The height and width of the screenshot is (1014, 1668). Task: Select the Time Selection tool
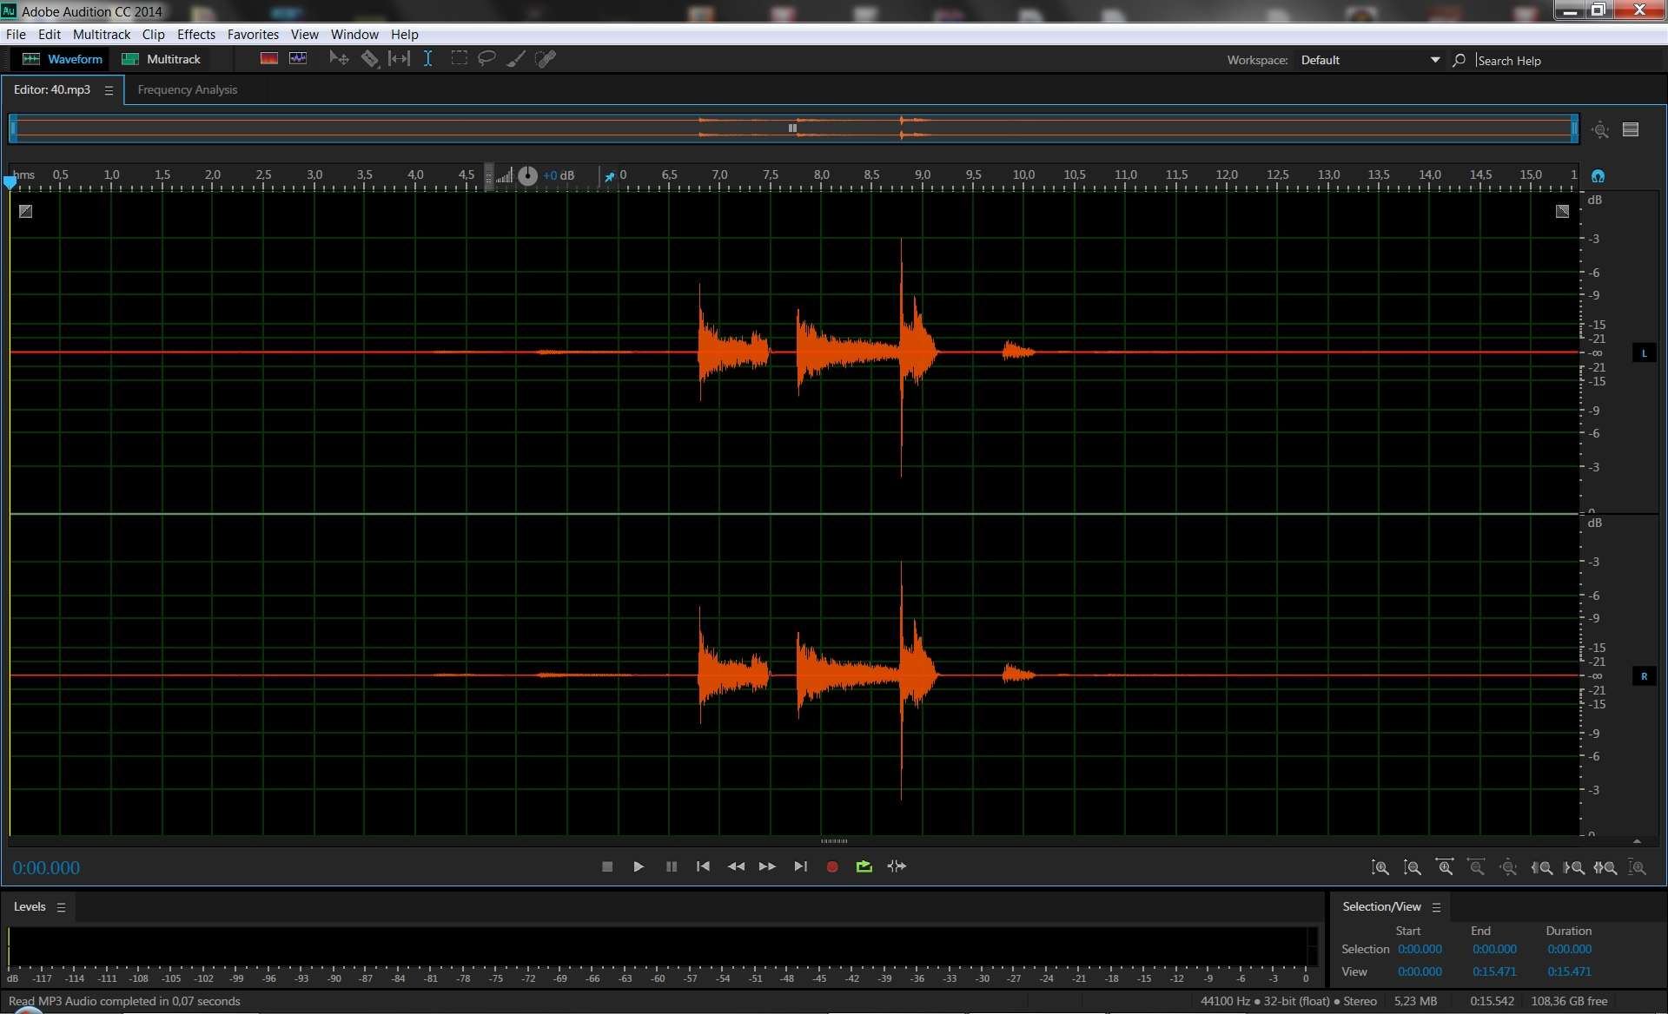point(427,59)
